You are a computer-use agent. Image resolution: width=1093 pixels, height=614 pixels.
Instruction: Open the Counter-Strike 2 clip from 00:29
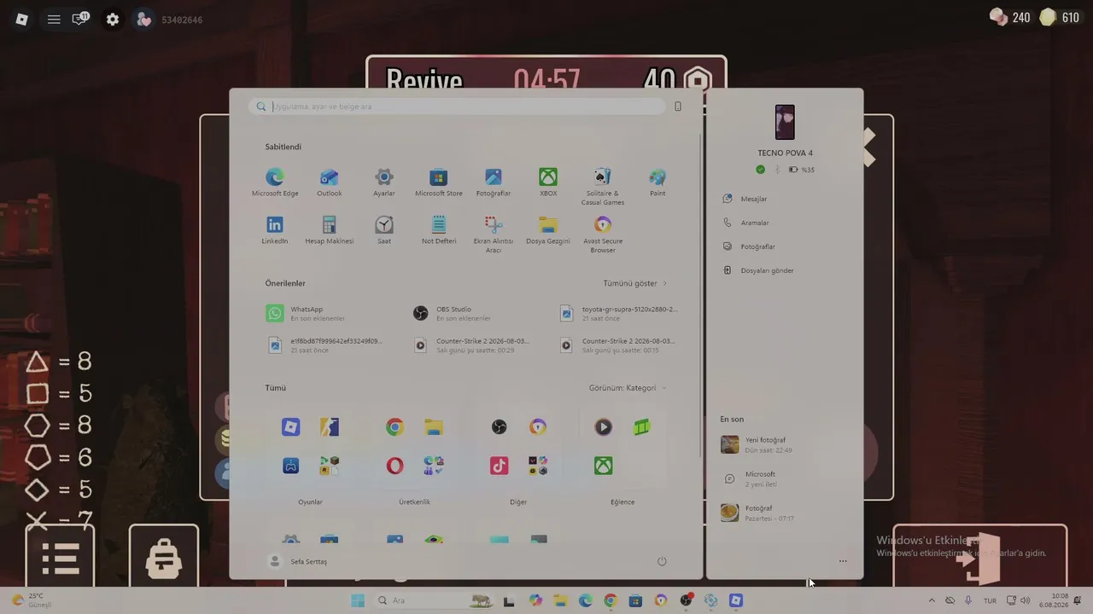(471, 345)
